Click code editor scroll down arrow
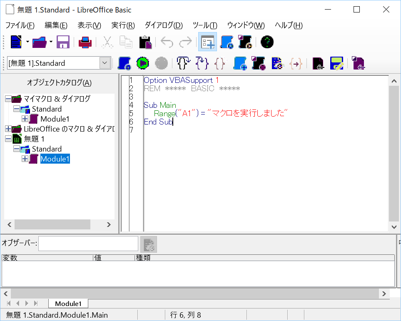Viewport: 401px width, 321px height. pos(394,227)
